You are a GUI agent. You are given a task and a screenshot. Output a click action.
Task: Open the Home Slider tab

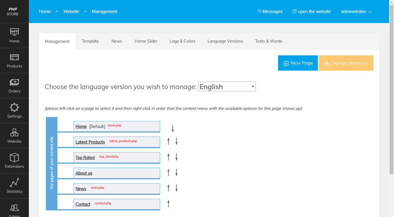click(146, 41)
